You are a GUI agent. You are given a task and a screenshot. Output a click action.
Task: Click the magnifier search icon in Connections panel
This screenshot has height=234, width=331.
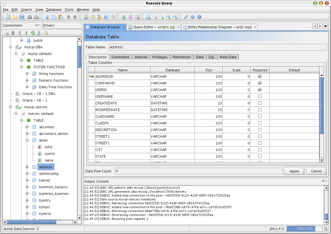pyautogui.click(x=46, y=33)
